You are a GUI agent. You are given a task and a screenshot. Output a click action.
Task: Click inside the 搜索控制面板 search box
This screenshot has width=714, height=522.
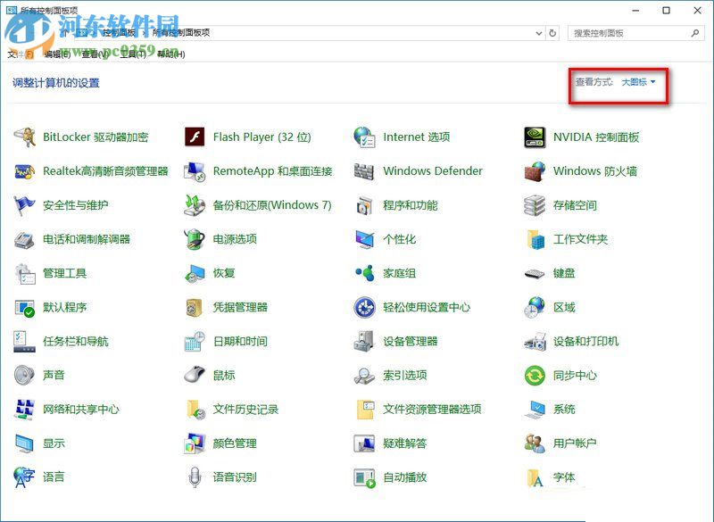[634, 32]
